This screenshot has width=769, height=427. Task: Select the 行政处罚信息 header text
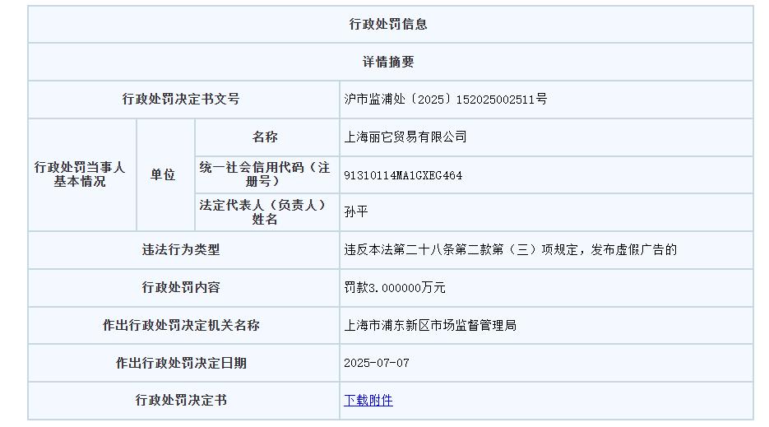(x=388, y=24)
